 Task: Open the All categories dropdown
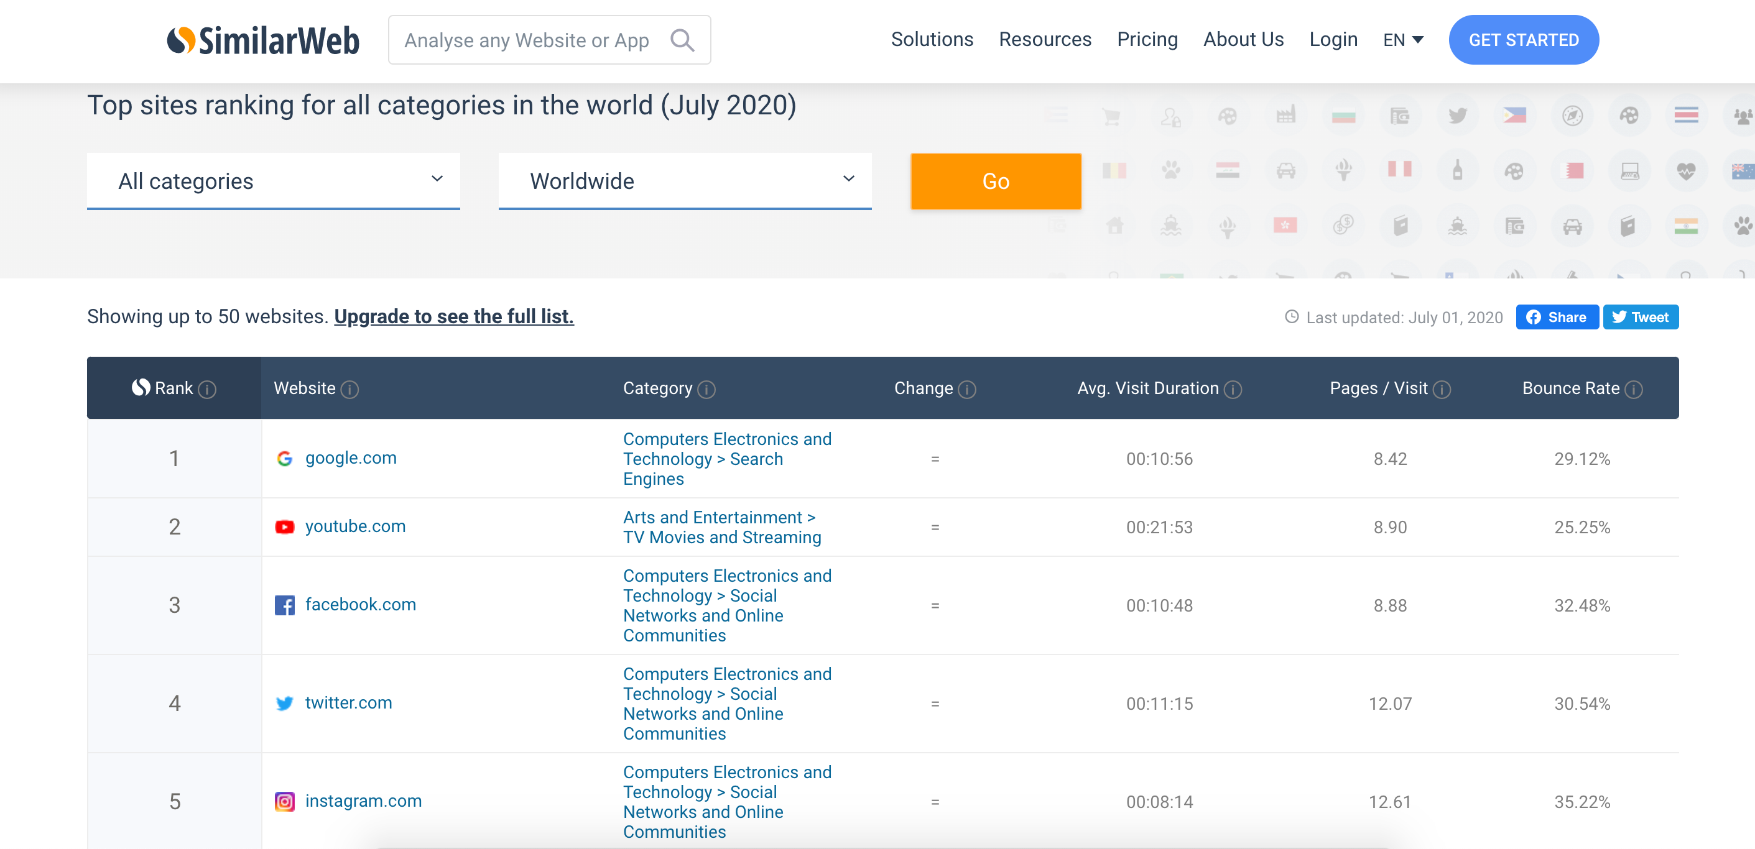[273, 180]
